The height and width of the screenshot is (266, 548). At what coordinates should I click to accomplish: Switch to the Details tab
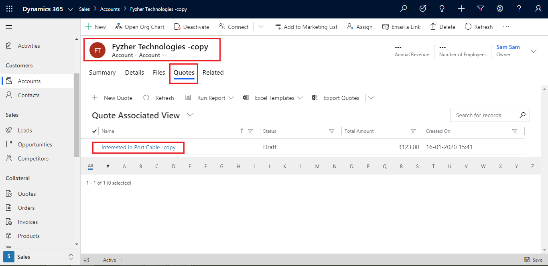[x=134, y=73]
